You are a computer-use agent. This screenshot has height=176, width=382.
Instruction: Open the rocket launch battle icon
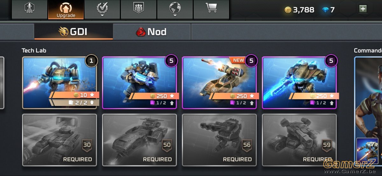click(x=30, y=9)
